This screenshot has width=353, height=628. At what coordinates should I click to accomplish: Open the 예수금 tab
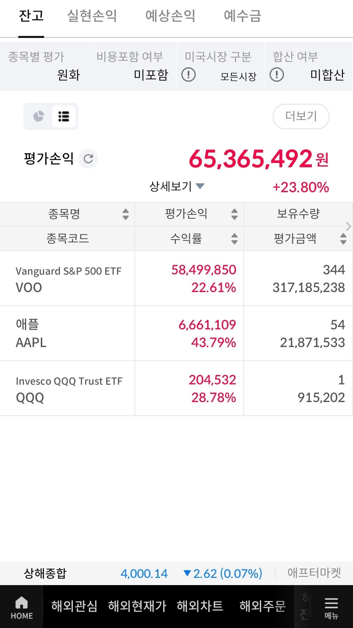tap(242, 16)
